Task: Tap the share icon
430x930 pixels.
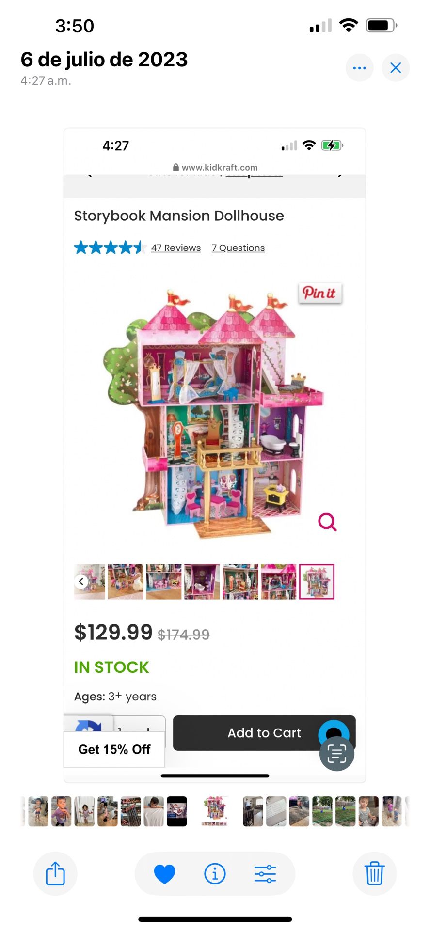Action: (55, 873)
